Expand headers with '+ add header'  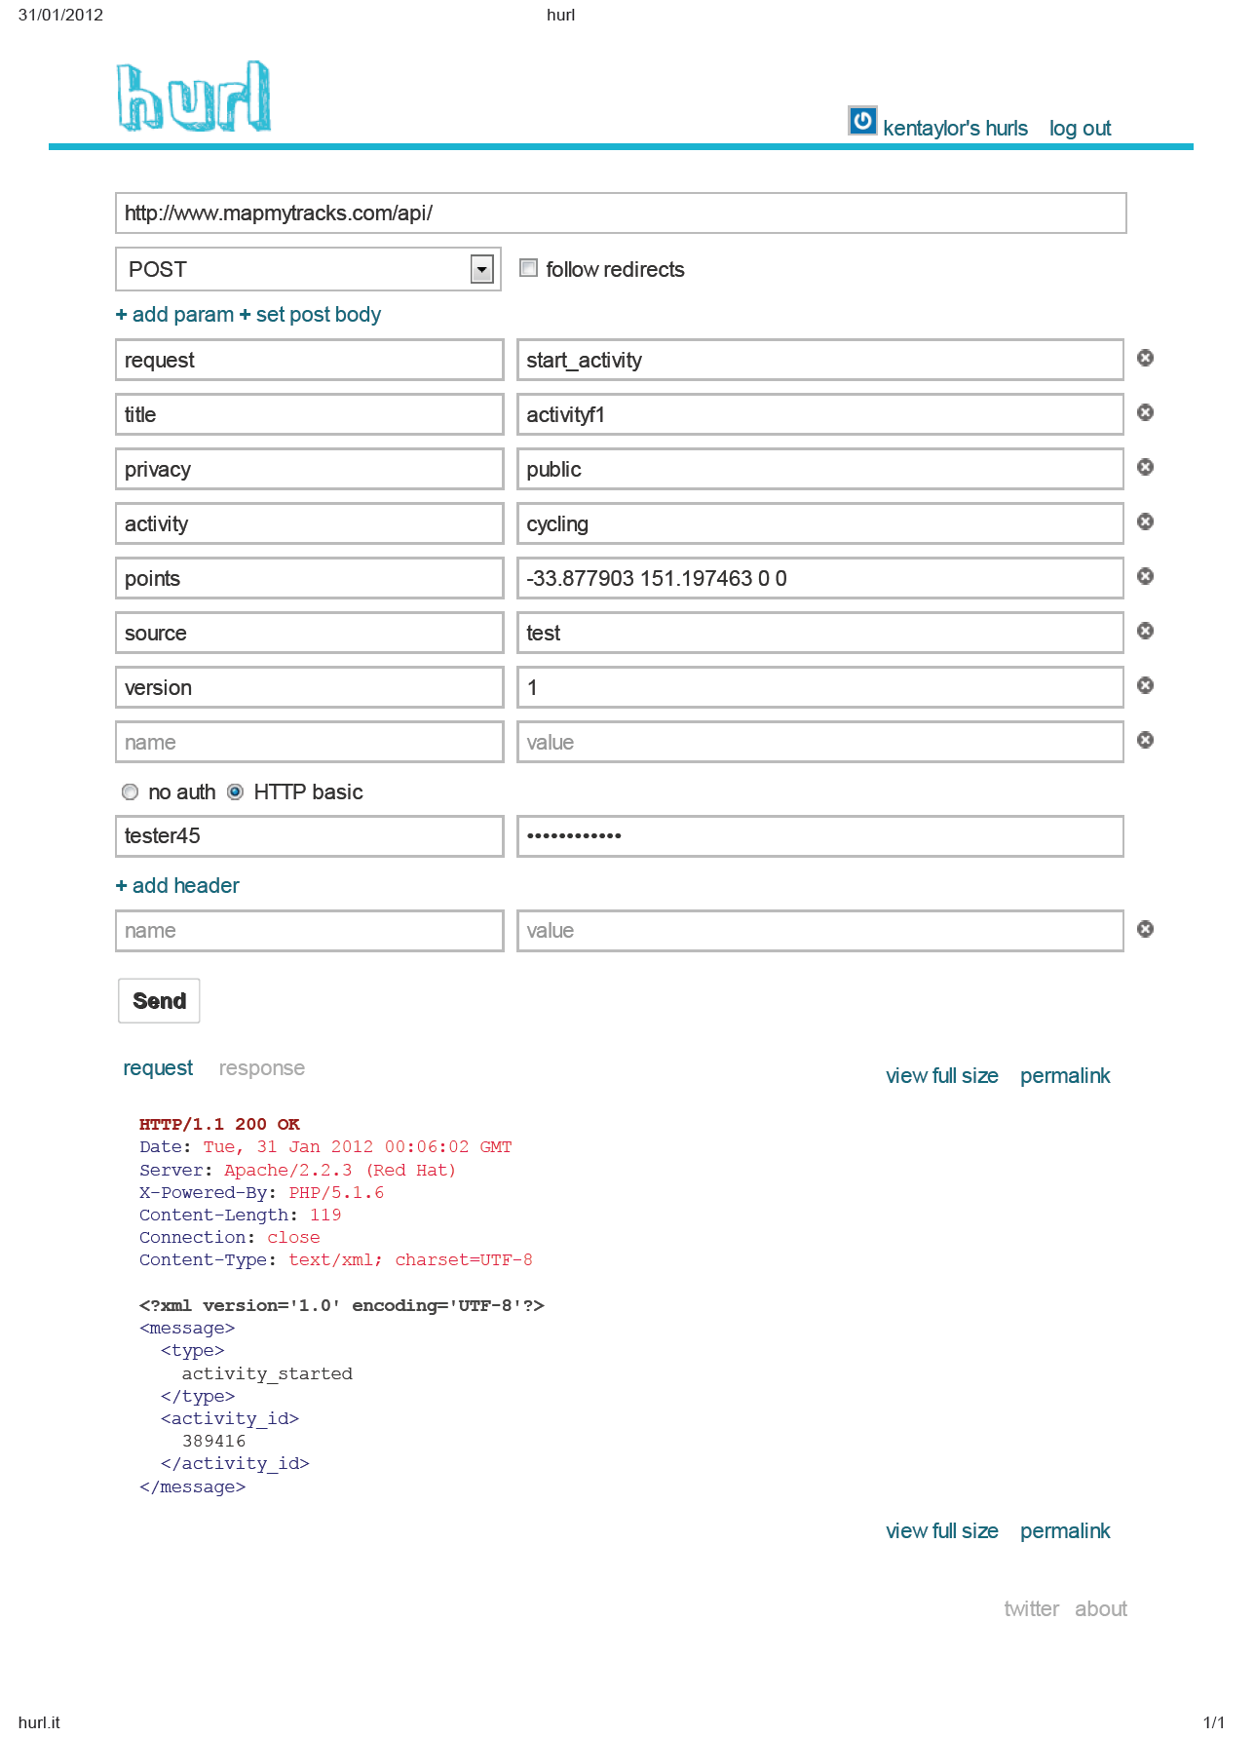(x=177, y=886)
